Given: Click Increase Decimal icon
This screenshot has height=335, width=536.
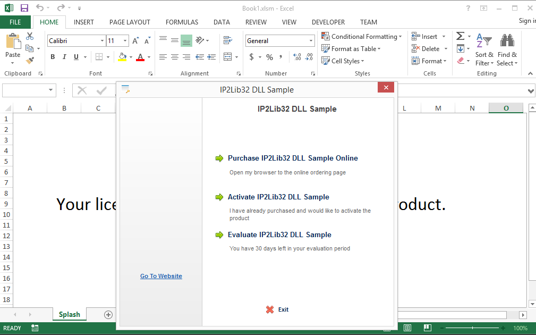Looking at the screenshot, I should (297, 57).
